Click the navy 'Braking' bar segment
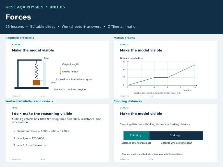Screen dimensions: 223x167 click(x=176, y=136)
